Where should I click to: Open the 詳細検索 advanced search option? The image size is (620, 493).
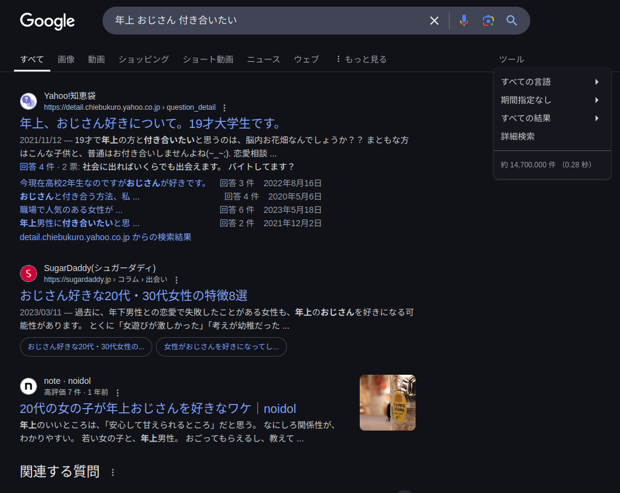point(518,136)
